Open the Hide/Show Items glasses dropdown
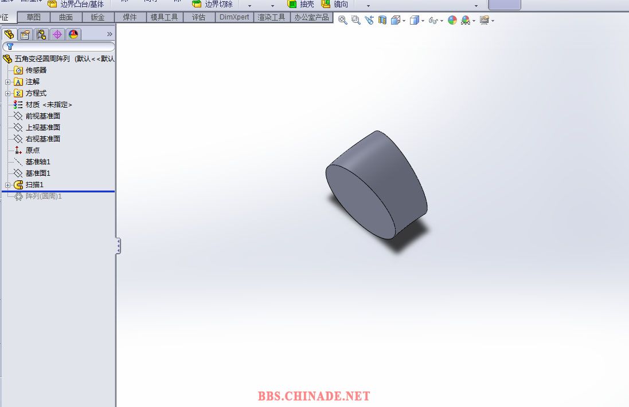The image size is (629, 407). click(435, 21)
